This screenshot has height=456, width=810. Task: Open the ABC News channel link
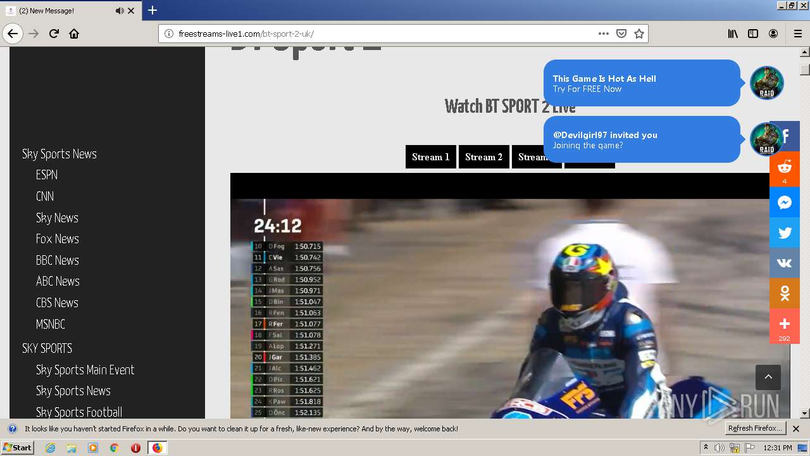tap(58, 281)
